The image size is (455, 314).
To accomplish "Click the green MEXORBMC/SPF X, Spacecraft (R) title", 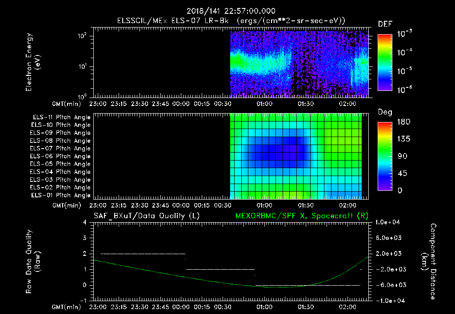I will pos(302,216).
